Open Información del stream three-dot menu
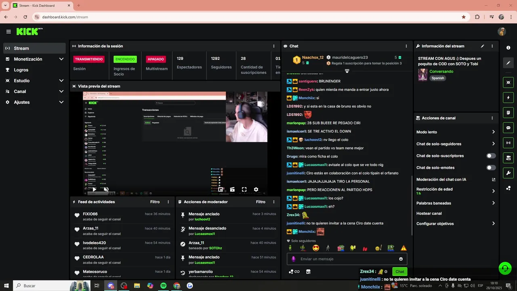Viewport: 517px width, 291px height. click(492, 46)
